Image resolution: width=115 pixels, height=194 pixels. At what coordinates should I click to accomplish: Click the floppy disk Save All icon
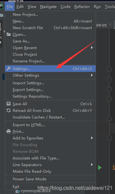9,104
